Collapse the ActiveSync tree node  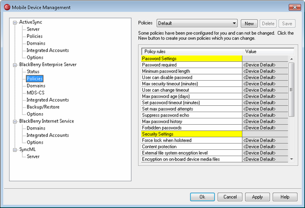pos(15,23)
